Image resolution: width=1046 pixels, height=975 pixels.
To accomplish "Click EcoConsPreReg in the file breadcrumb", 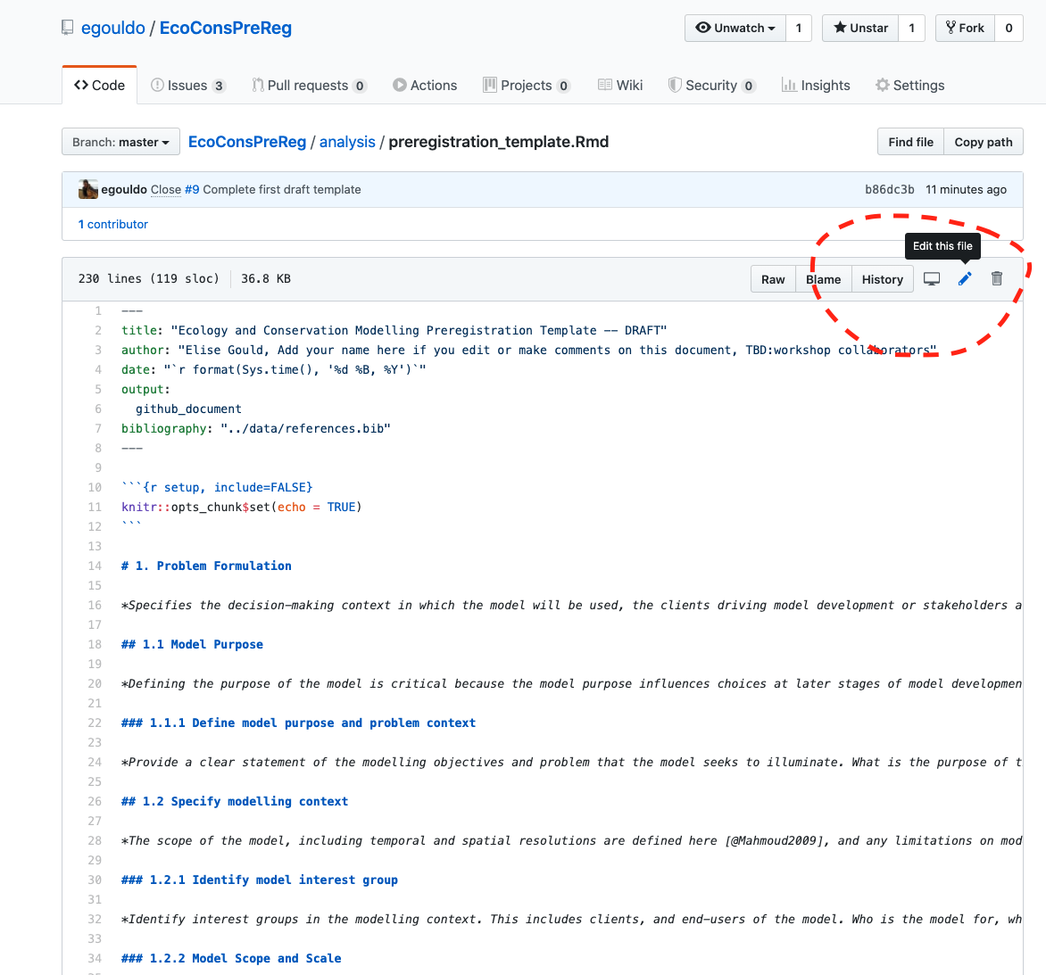I will (x=247, y=142).
